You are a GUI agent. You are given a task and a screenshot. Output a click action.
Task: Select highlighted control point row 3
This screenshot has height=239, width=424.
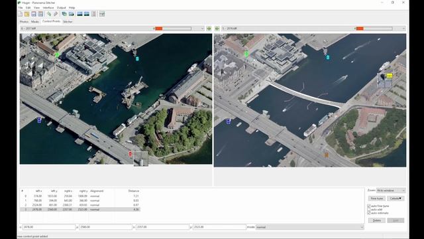[x=80, y=210]
